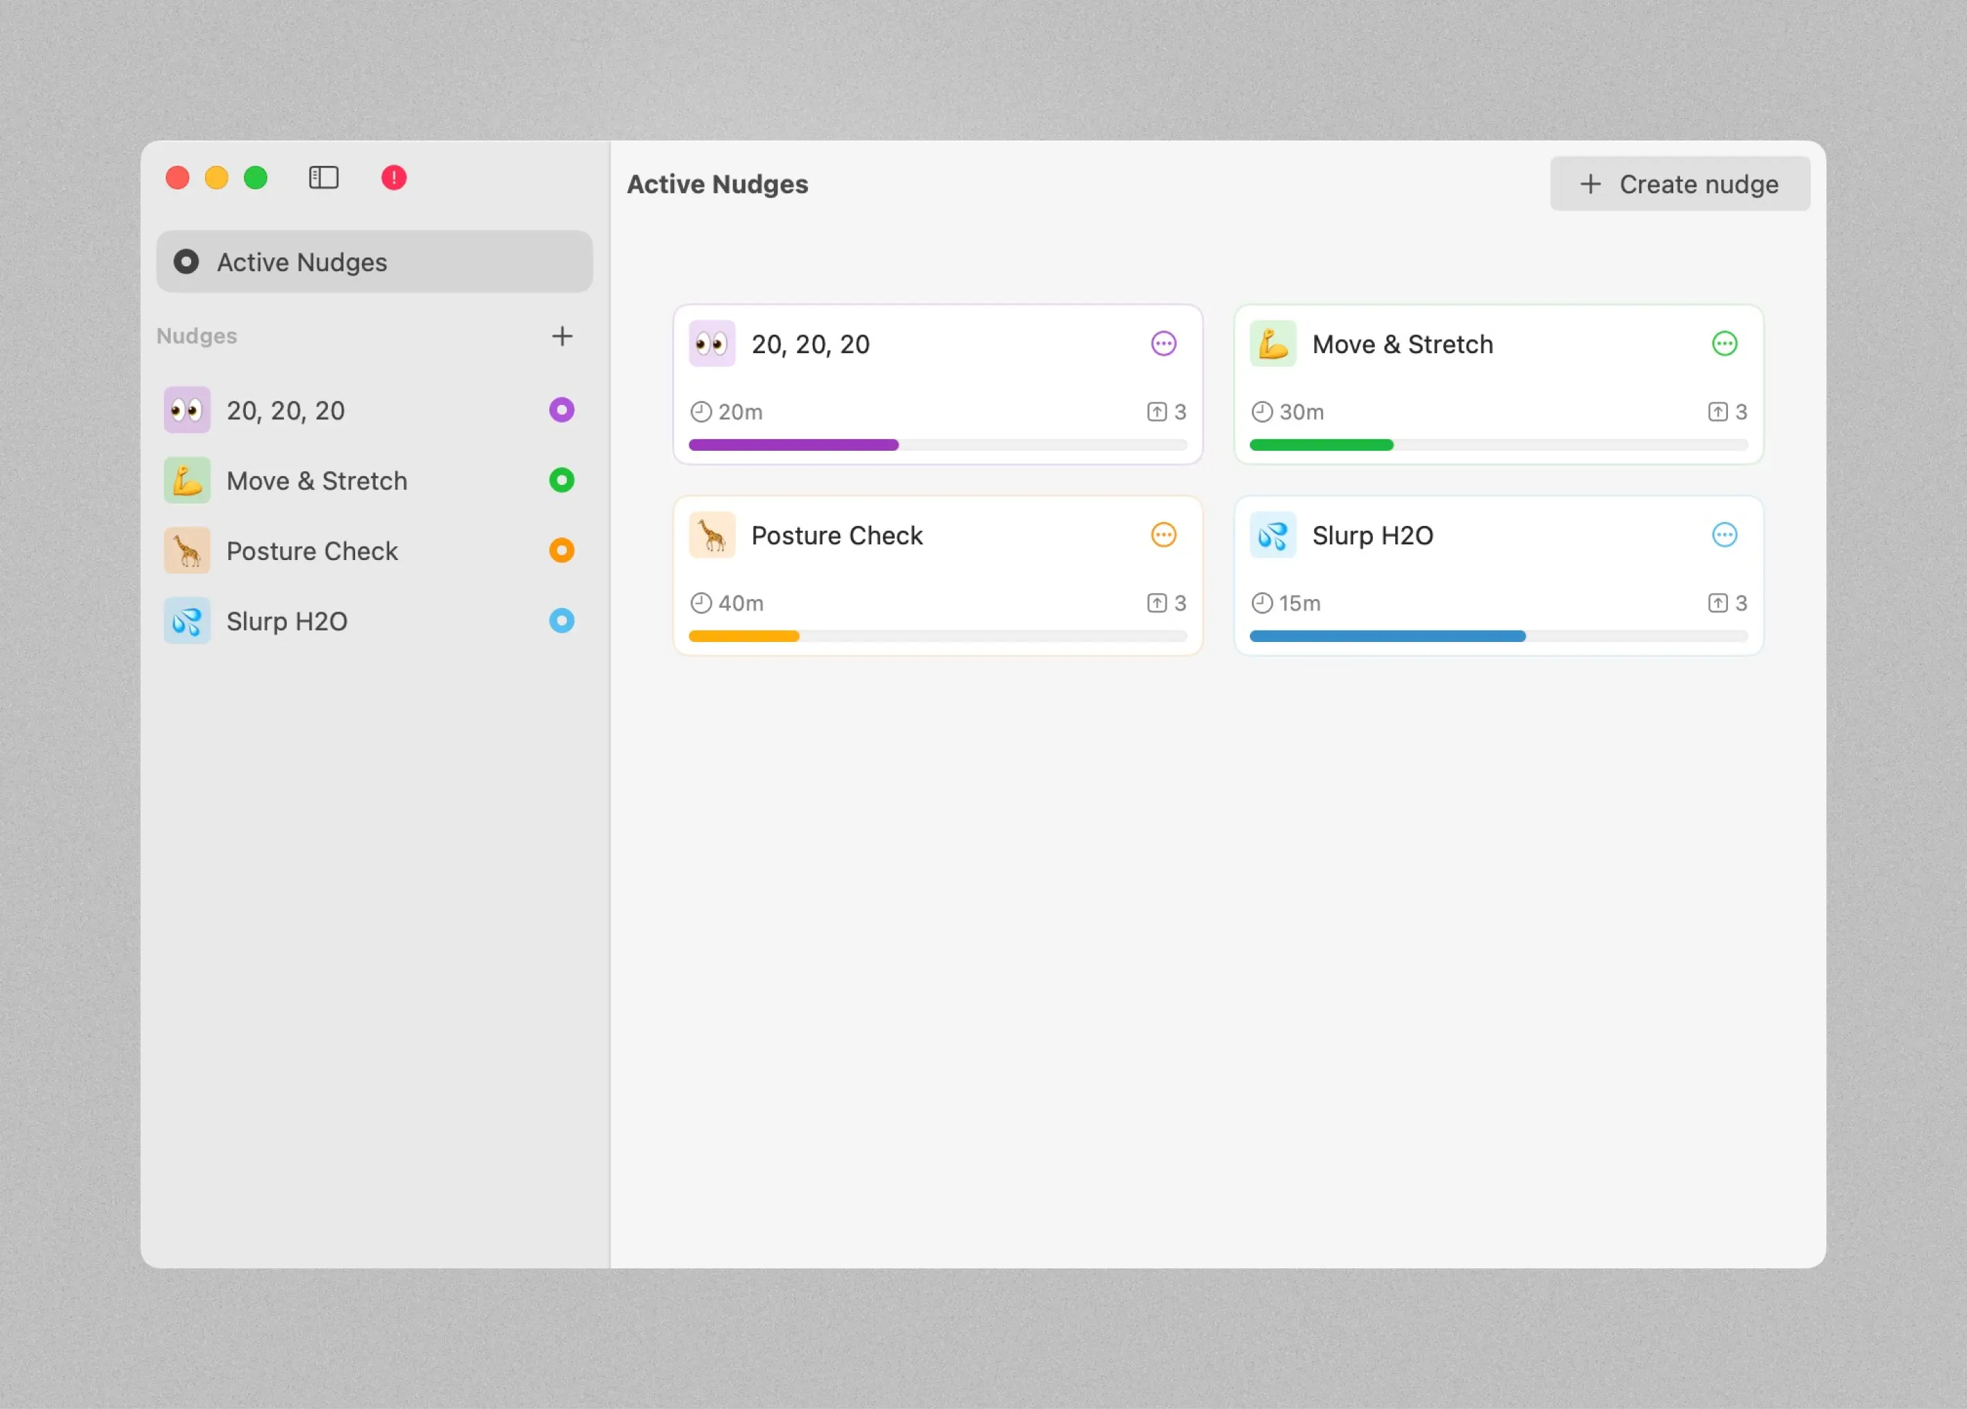Toggle the purple status dot for 20, 20, 20
Viewport: 1967px width, 1409px height.
click(562, 410)
